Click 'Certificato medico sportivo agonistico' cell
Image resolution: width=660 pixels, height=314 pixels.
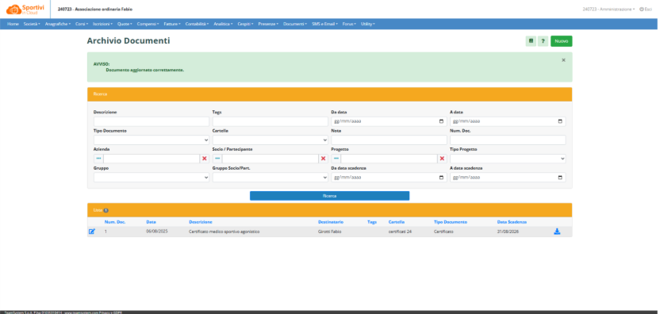[224, 232]
